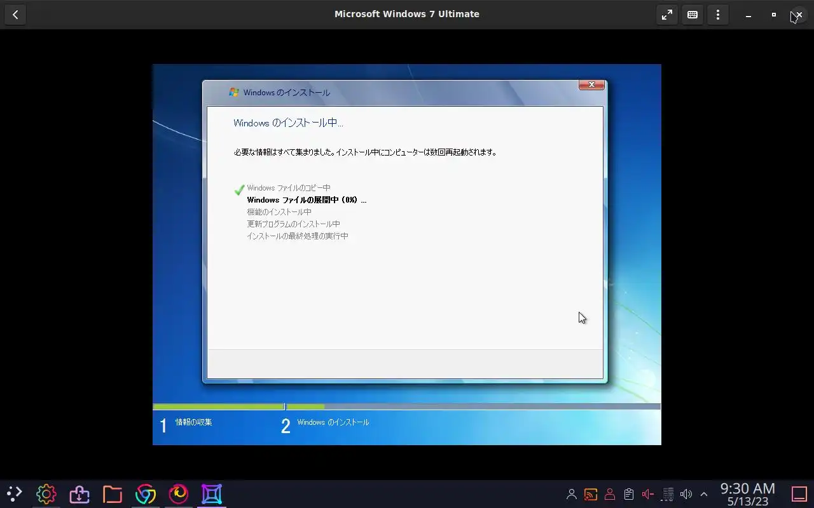Switch to the Firefox browser on taskbar
The image size is (814, 508).
(x=179, y=493)
